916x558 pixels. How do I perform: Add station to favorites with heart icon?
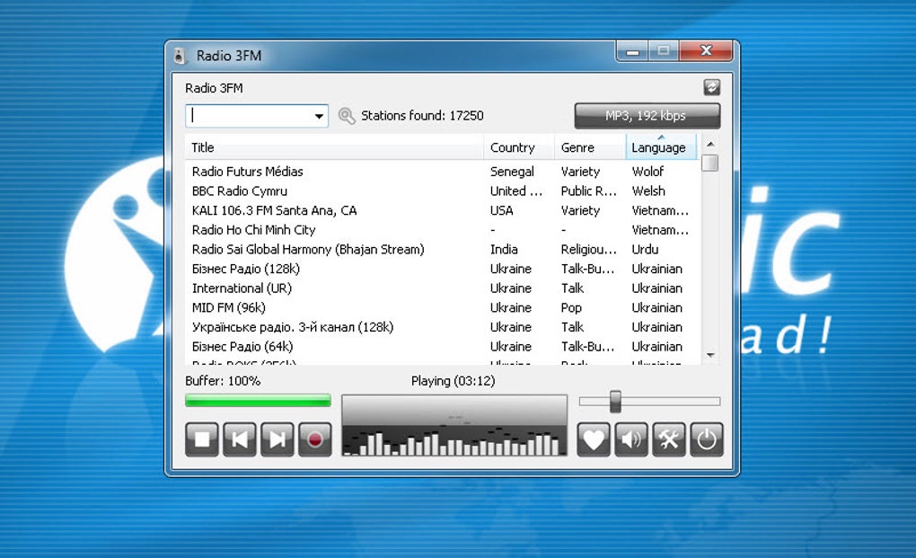[x=594, y=439]
